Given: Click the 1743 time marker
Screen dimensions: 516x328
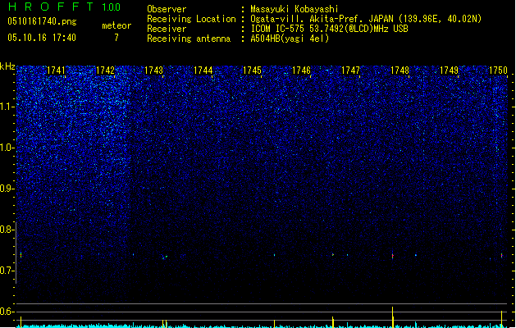Looking at the screenshot, I should click(154, 71).
